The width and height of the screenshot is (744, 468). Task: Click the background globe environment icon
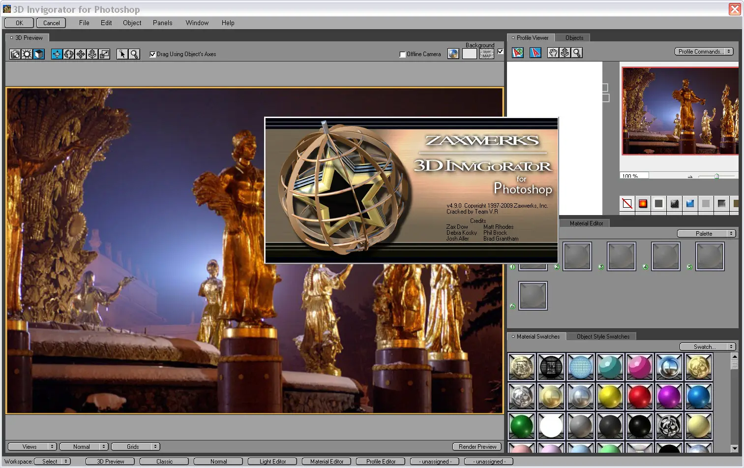(453, 54)
